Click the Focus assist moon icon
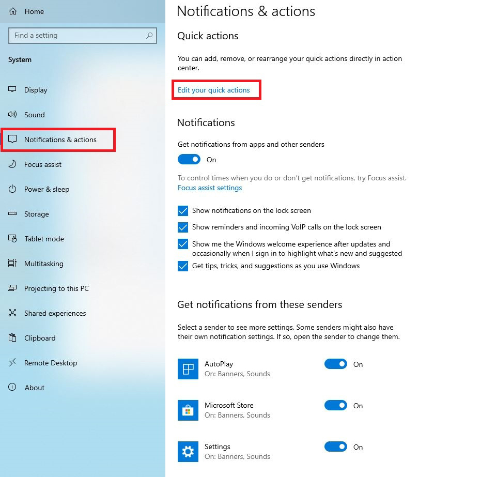This screenshot has width=496, height=477. pyautogui.click(x=13, y=164)
